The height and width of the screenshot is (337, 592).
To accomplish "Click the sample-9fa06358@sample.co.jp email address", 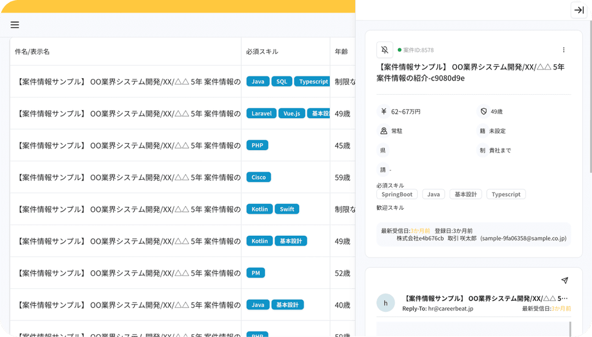I will [x=523, y=238].
